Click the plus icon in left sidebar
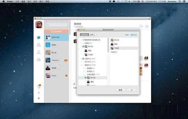The height and width of the screenshot is (119, 188). 39,93
